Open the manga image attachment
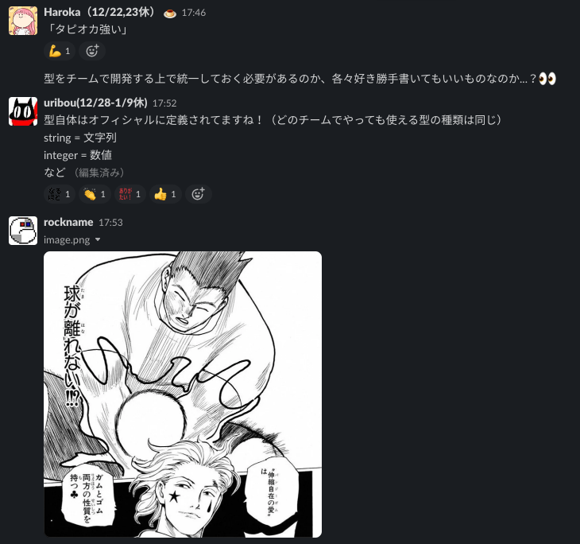580x544 pixels. coord(183,394)
